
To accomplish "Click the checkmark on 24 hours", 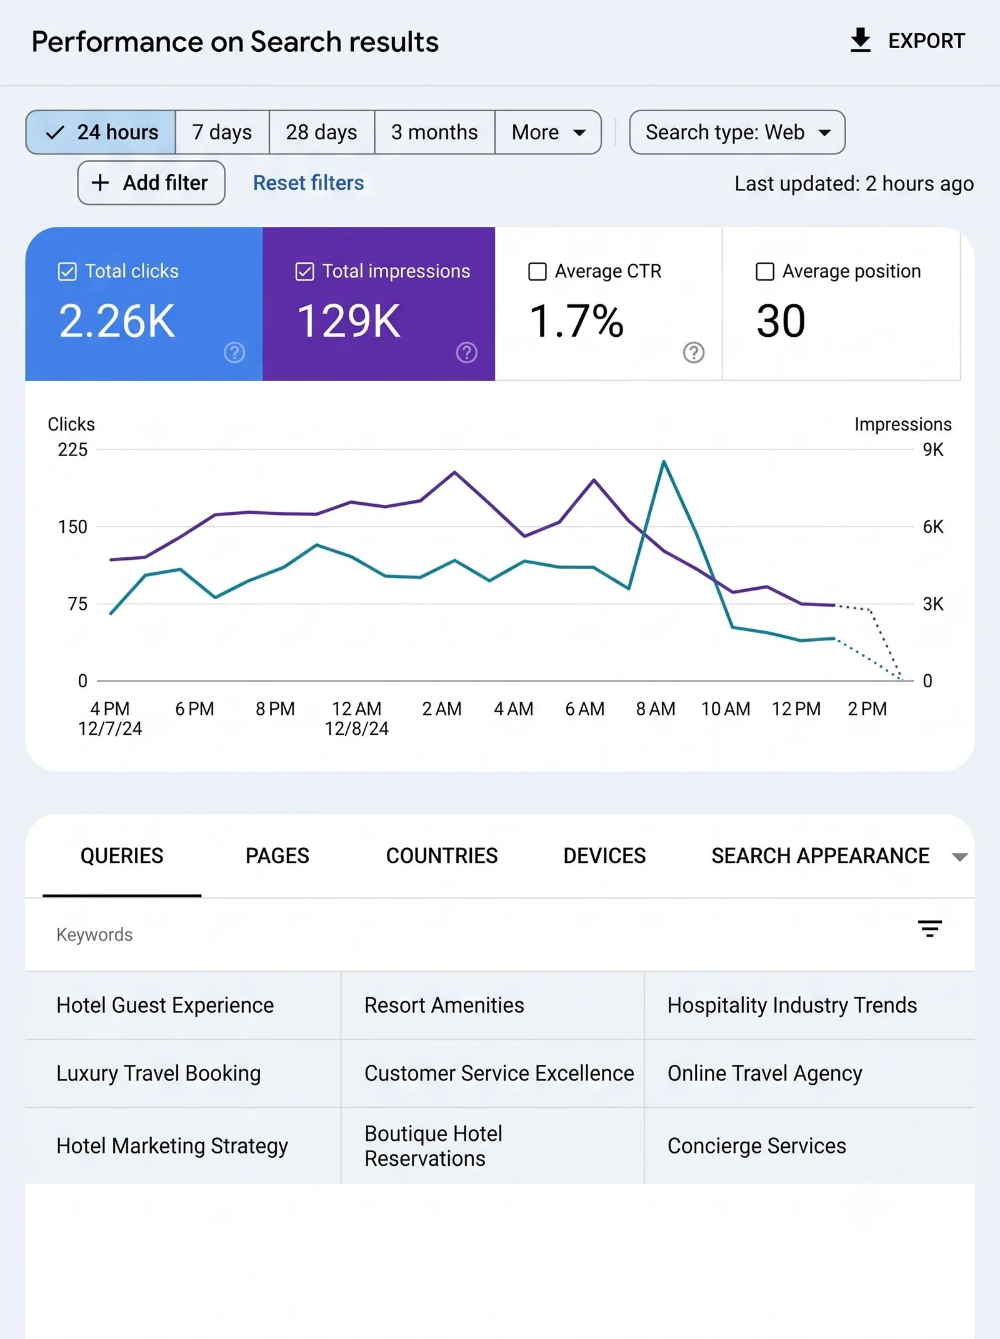I will pyautogui.click(x=55, y=132).
